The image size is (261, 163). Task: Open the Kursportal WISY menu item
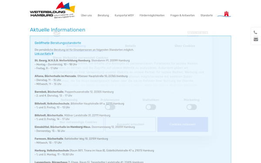124,15
